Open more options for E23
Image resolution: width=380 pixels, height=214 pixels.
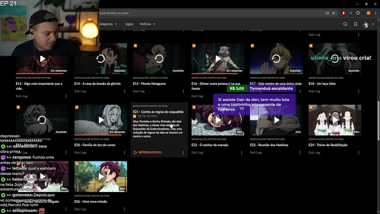pos(300,152)
